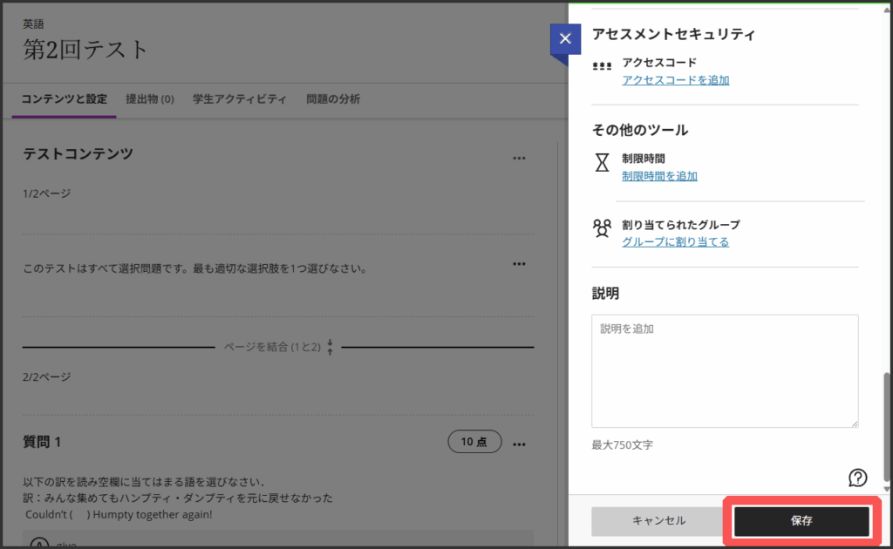Screen dimensions: 893x549
Task: Click the 10 点 score pill for 質問 1
Action: (474, 442)
